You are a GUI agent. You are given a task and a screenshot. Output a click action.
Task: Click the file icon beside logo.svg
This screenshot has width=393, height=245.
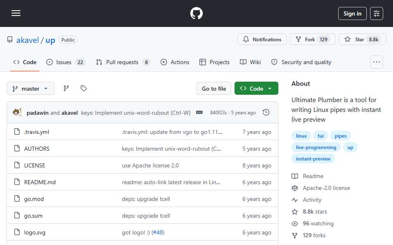click(x=17, y=232)
